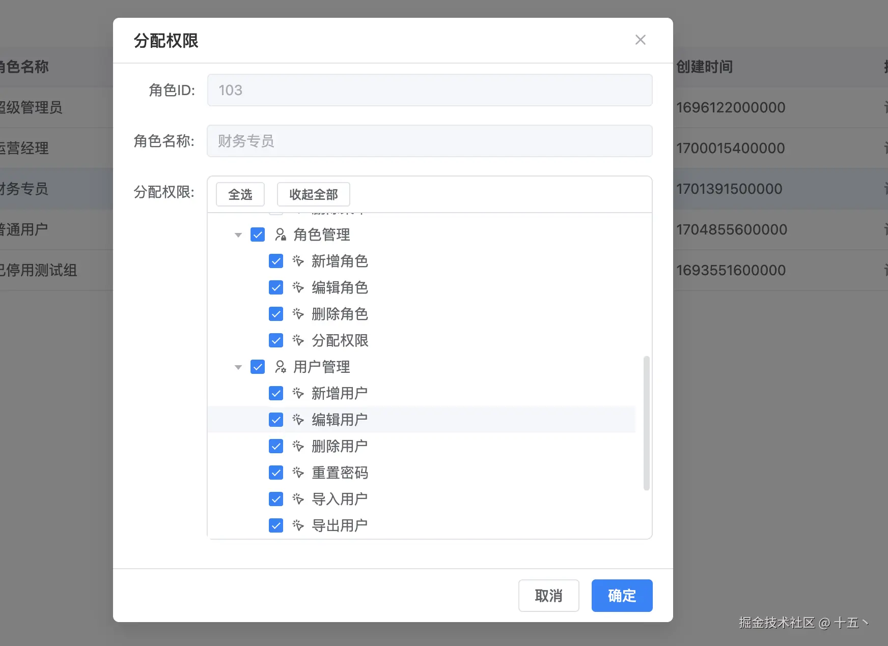Uncheck the 分配权限 permission checkbox
This screenshot has width=888, height=646.
276,340
